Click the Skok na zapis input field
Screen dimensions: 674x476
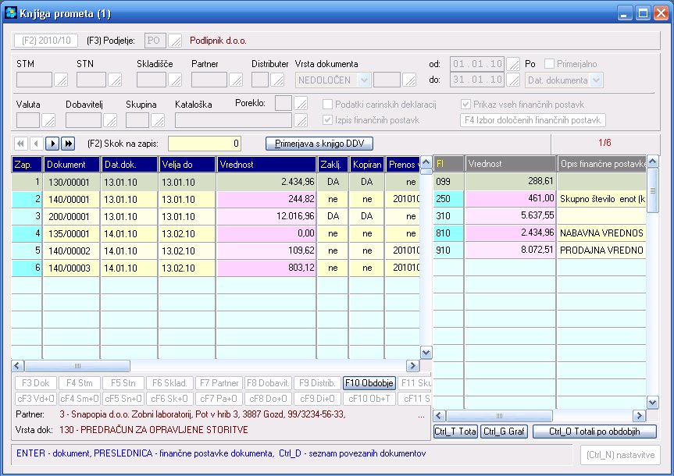pyautogui.click(x=205, y=144)
